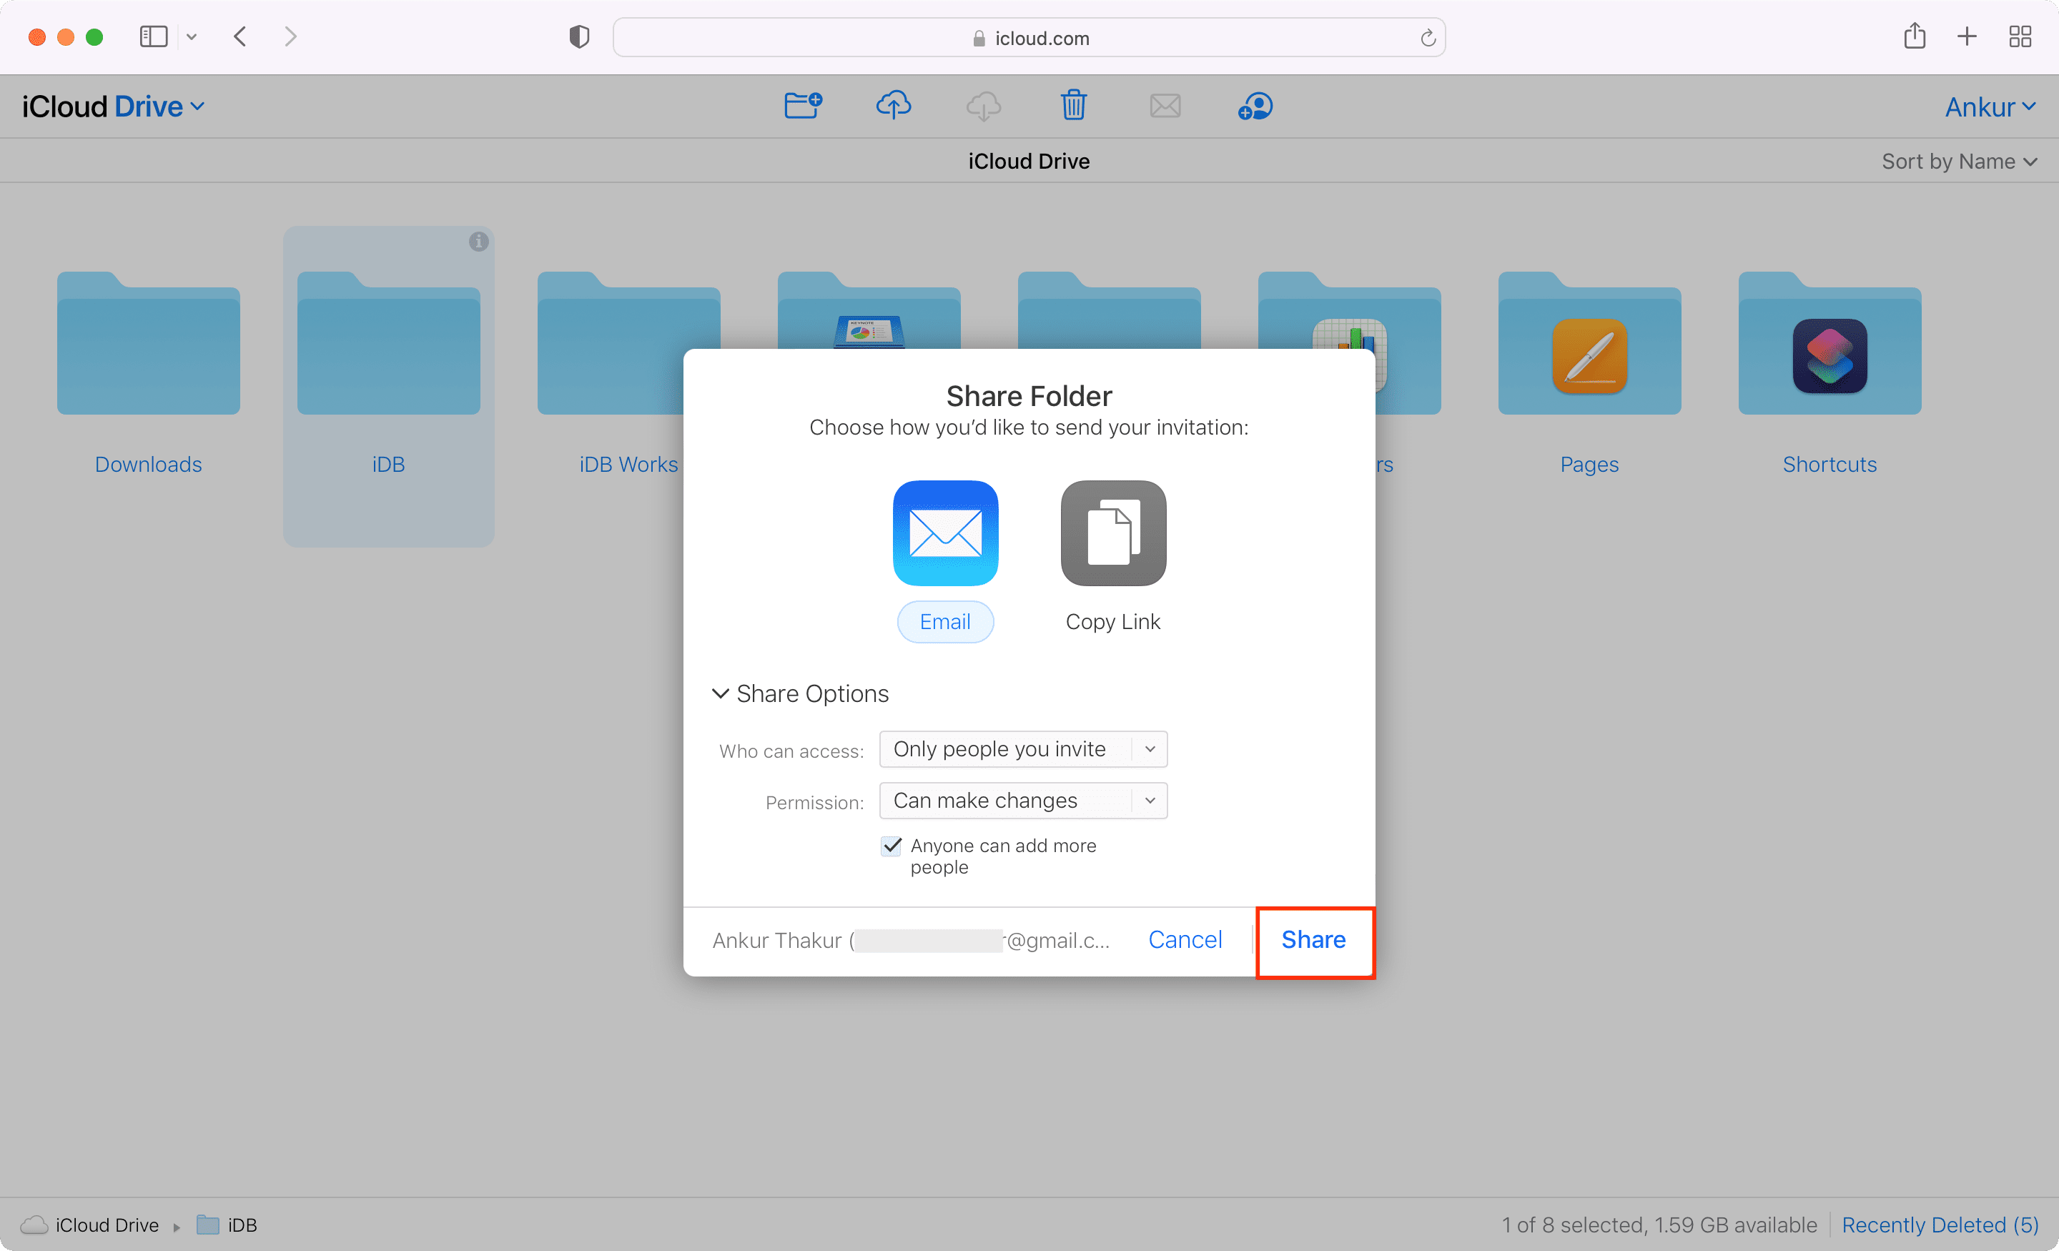
Task: Open the Shortcuts folder
Action: click(1830, 342)
